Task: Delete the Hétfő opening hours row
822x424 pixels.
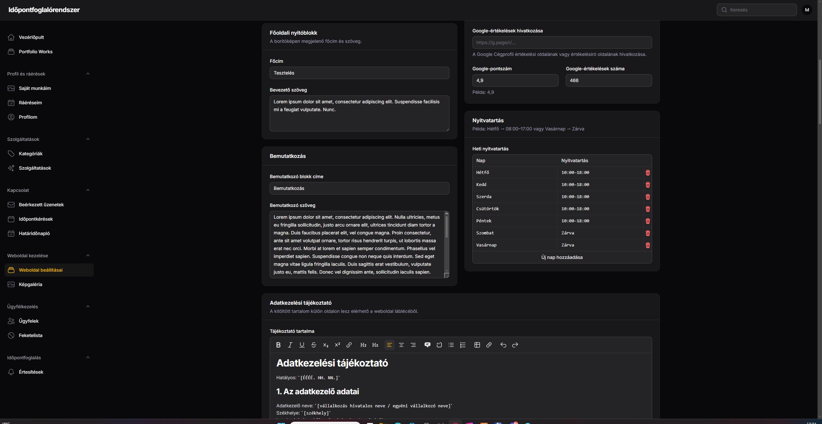Action: click(647, 173)
